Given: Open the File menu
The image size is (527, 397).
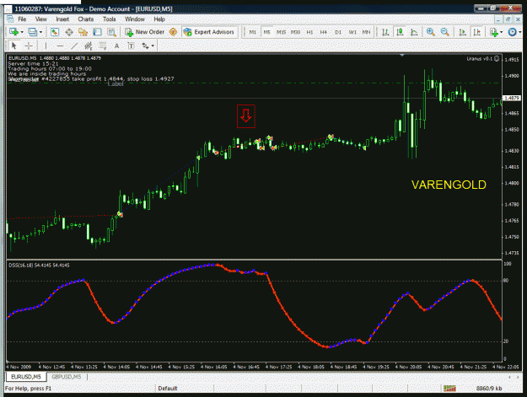Looking at the screenshot, I should (x=22, y=19).
